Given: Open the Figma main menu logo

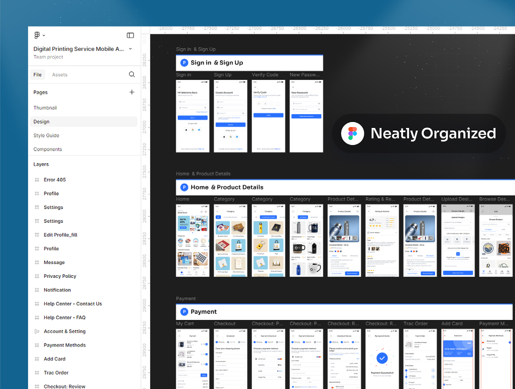Looking at the screenshot, I should tap(37, 35).
